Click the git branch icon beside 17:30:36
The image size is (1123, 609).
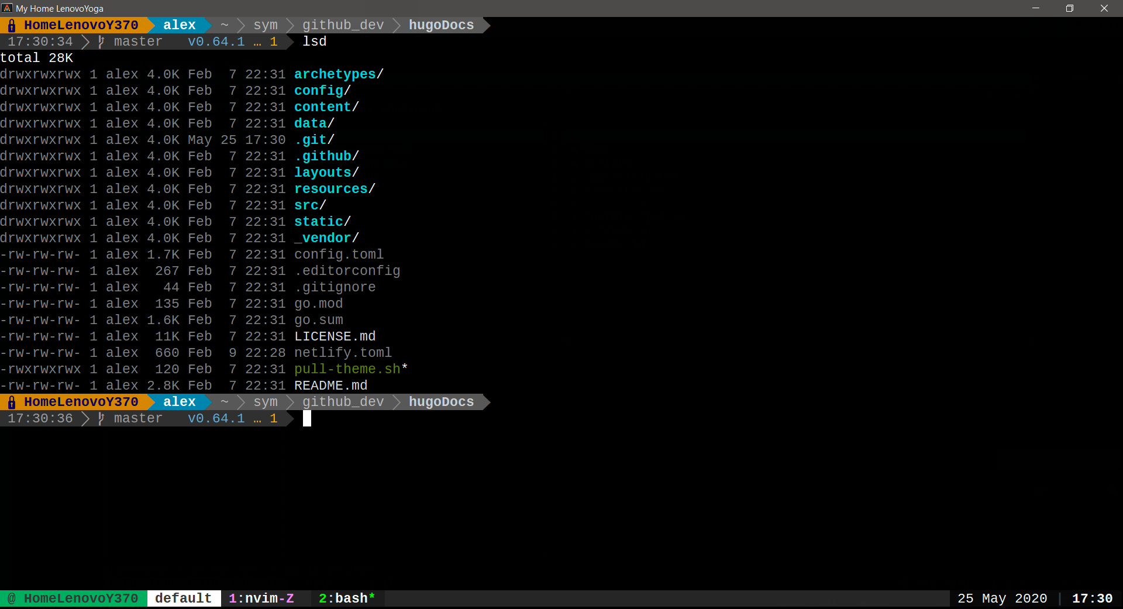coord(101,418)
